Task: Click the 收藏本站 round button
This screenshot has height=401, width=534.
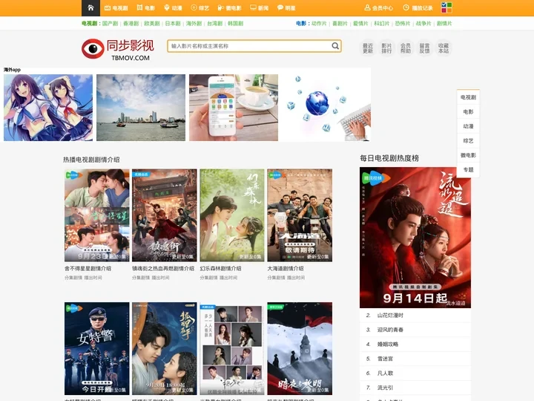Action: pyautogui.click(x=444, y=48)
